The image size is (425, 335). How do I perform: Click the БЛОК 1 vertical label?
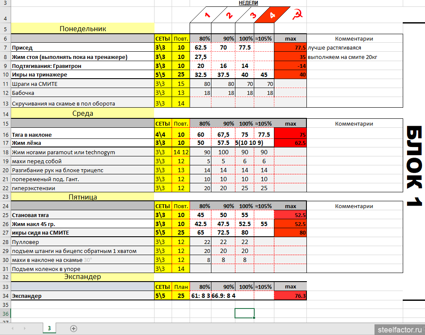(414, 167)
